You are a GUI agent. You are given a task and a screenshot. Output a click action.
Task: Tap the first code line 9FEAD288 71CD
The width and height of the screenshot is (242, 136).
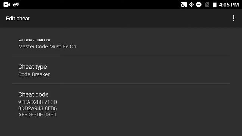tap(37, 102)
